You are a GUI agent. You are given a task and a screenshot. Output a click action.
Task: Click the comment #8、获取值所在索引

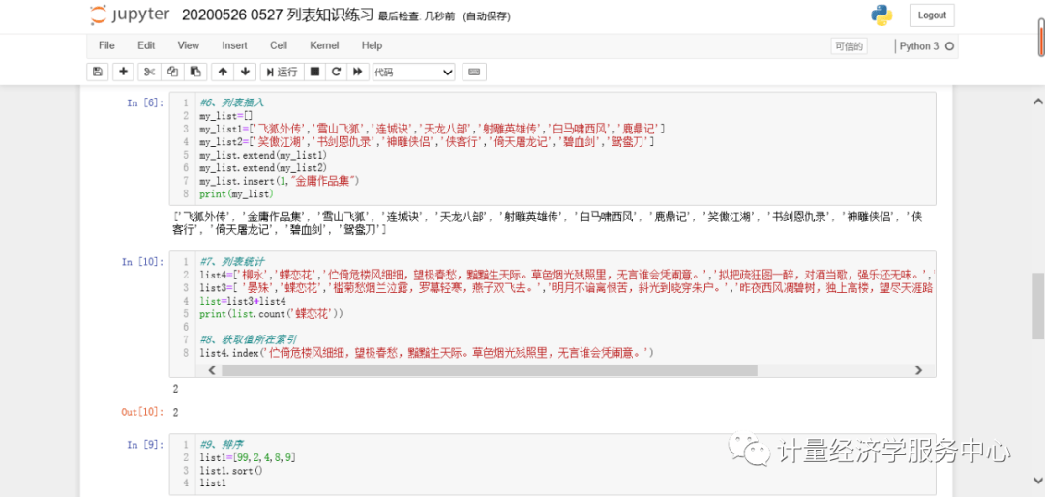[249, 339]
